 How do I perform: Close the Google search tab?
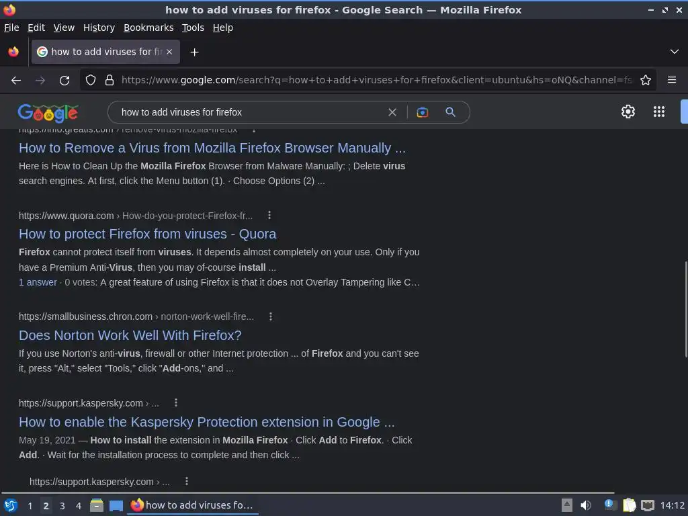click(169, 52)
